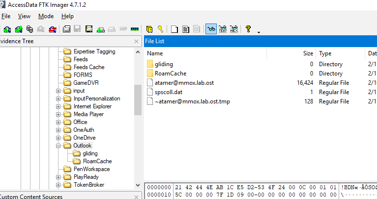Click the Create Disk Image icon
Image resolution: width=377 pixels, height=199 pixels.
66,29
